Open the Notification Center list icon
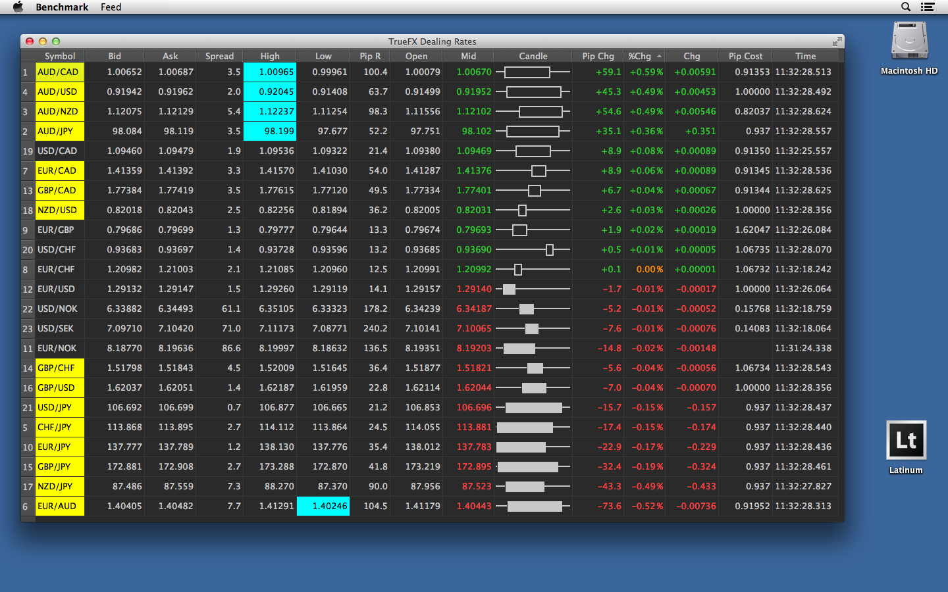The image size is (948, 592). [x=928, y=7]
